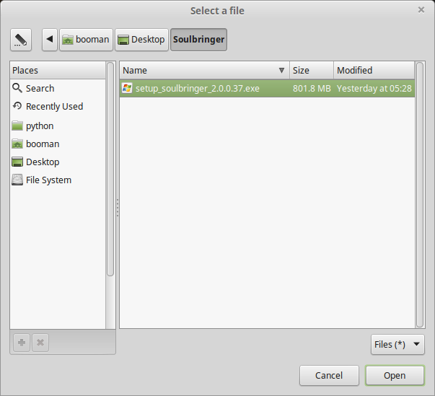Click the Cancel button
The width and height of the screenshot is (435, 396).
(x=329, y=376)
